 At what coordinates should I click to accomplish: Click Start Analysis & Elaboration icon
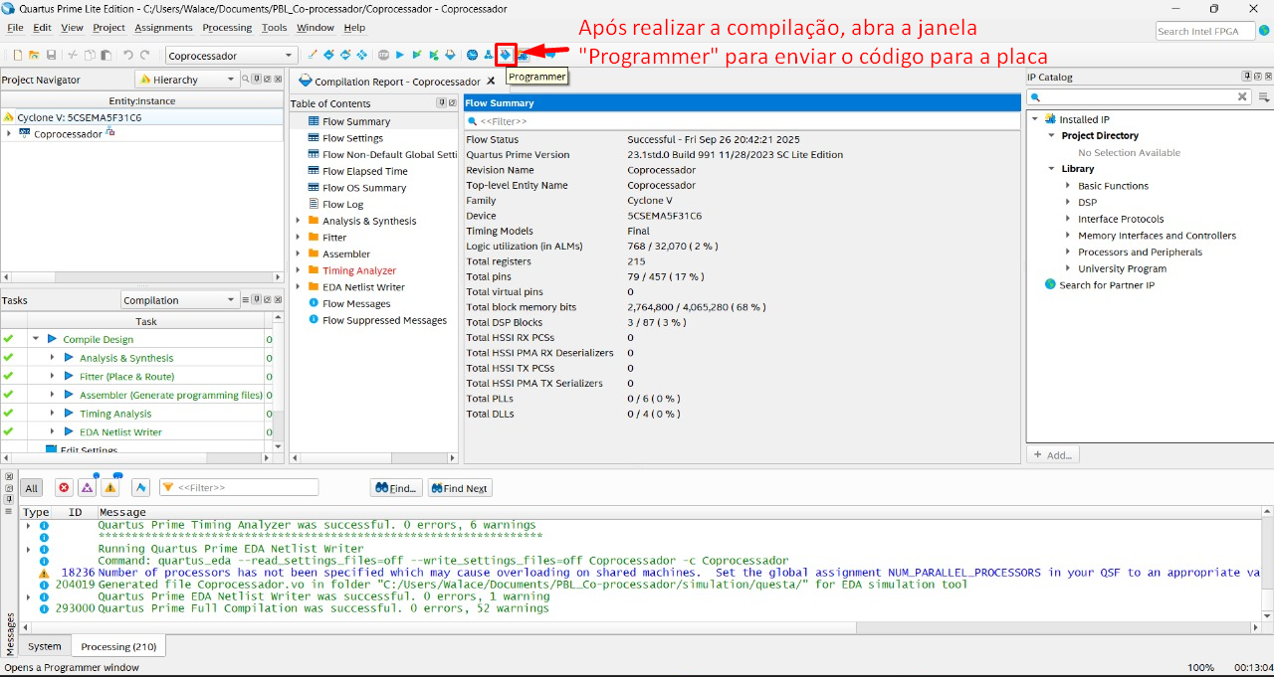(417, 55)
